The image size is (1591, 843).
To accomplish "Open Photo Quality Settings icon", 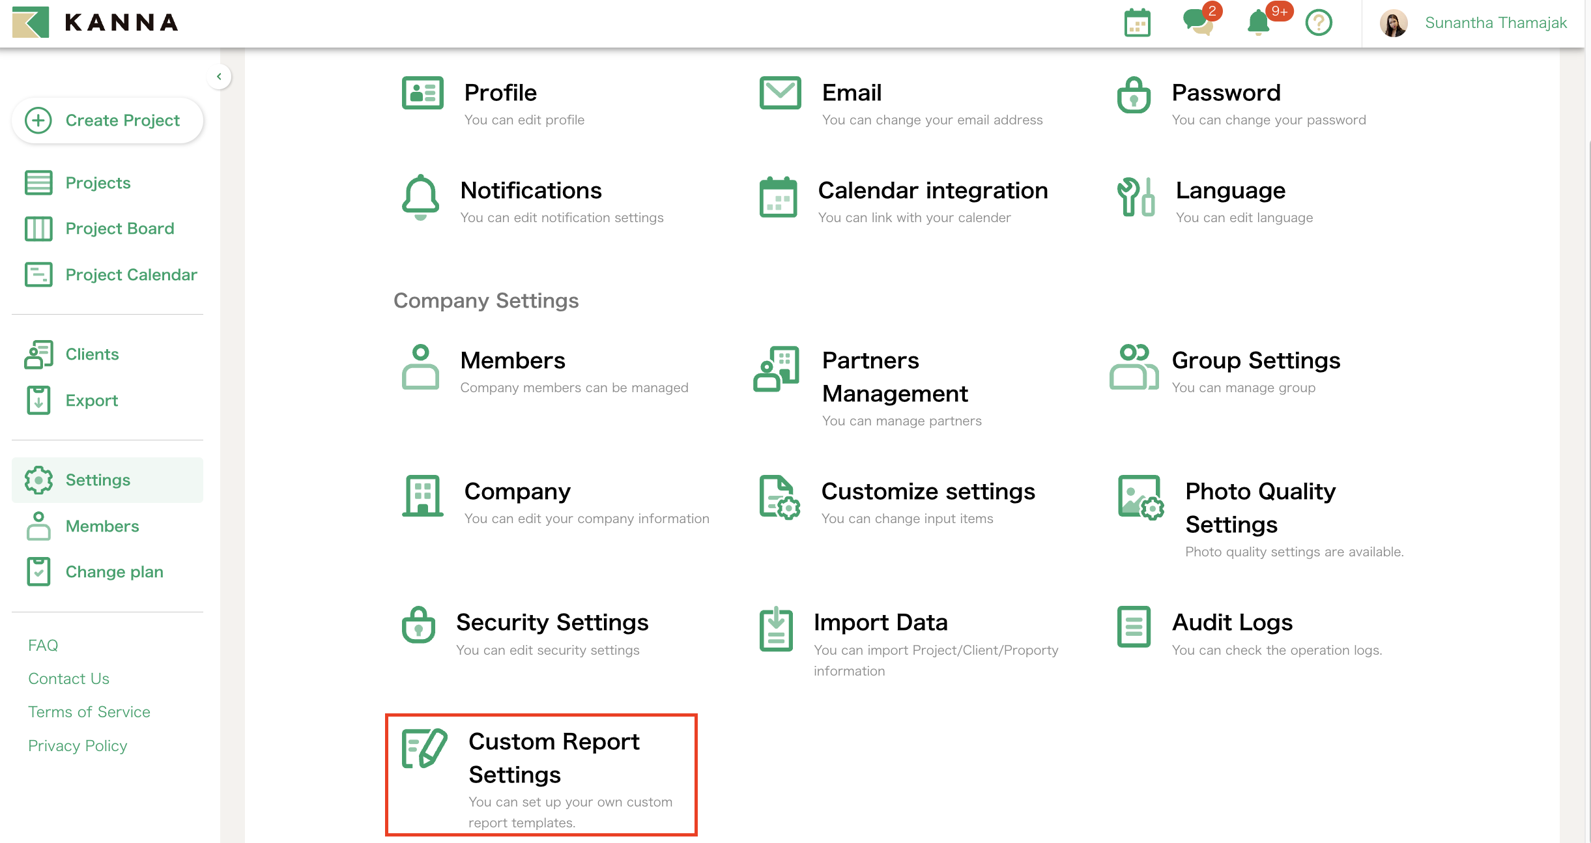I will [1140, 498].
